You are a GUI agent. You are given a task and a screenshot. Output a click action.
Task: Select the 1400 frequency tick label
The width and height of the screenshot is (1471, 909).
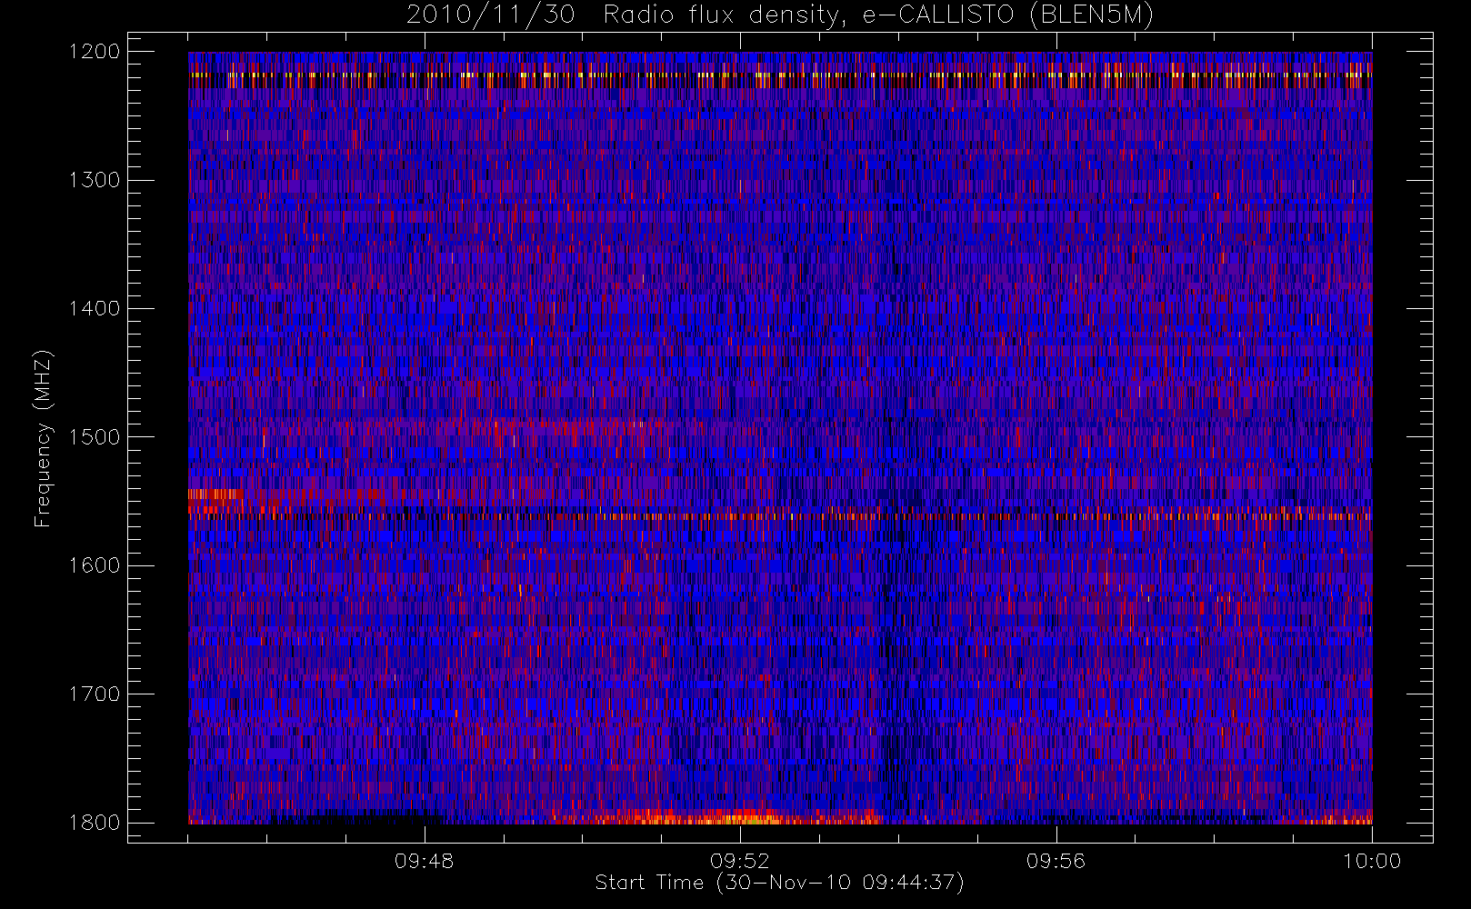95,309
